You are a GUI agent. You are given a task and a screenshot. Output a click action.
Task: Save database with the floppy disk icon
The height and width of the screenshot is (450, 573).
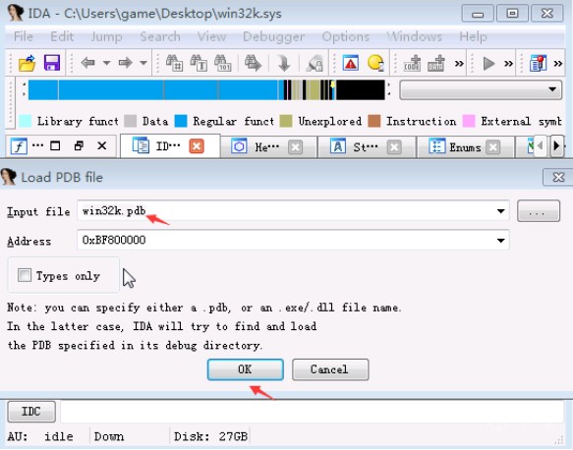click(x=52, y=63)
